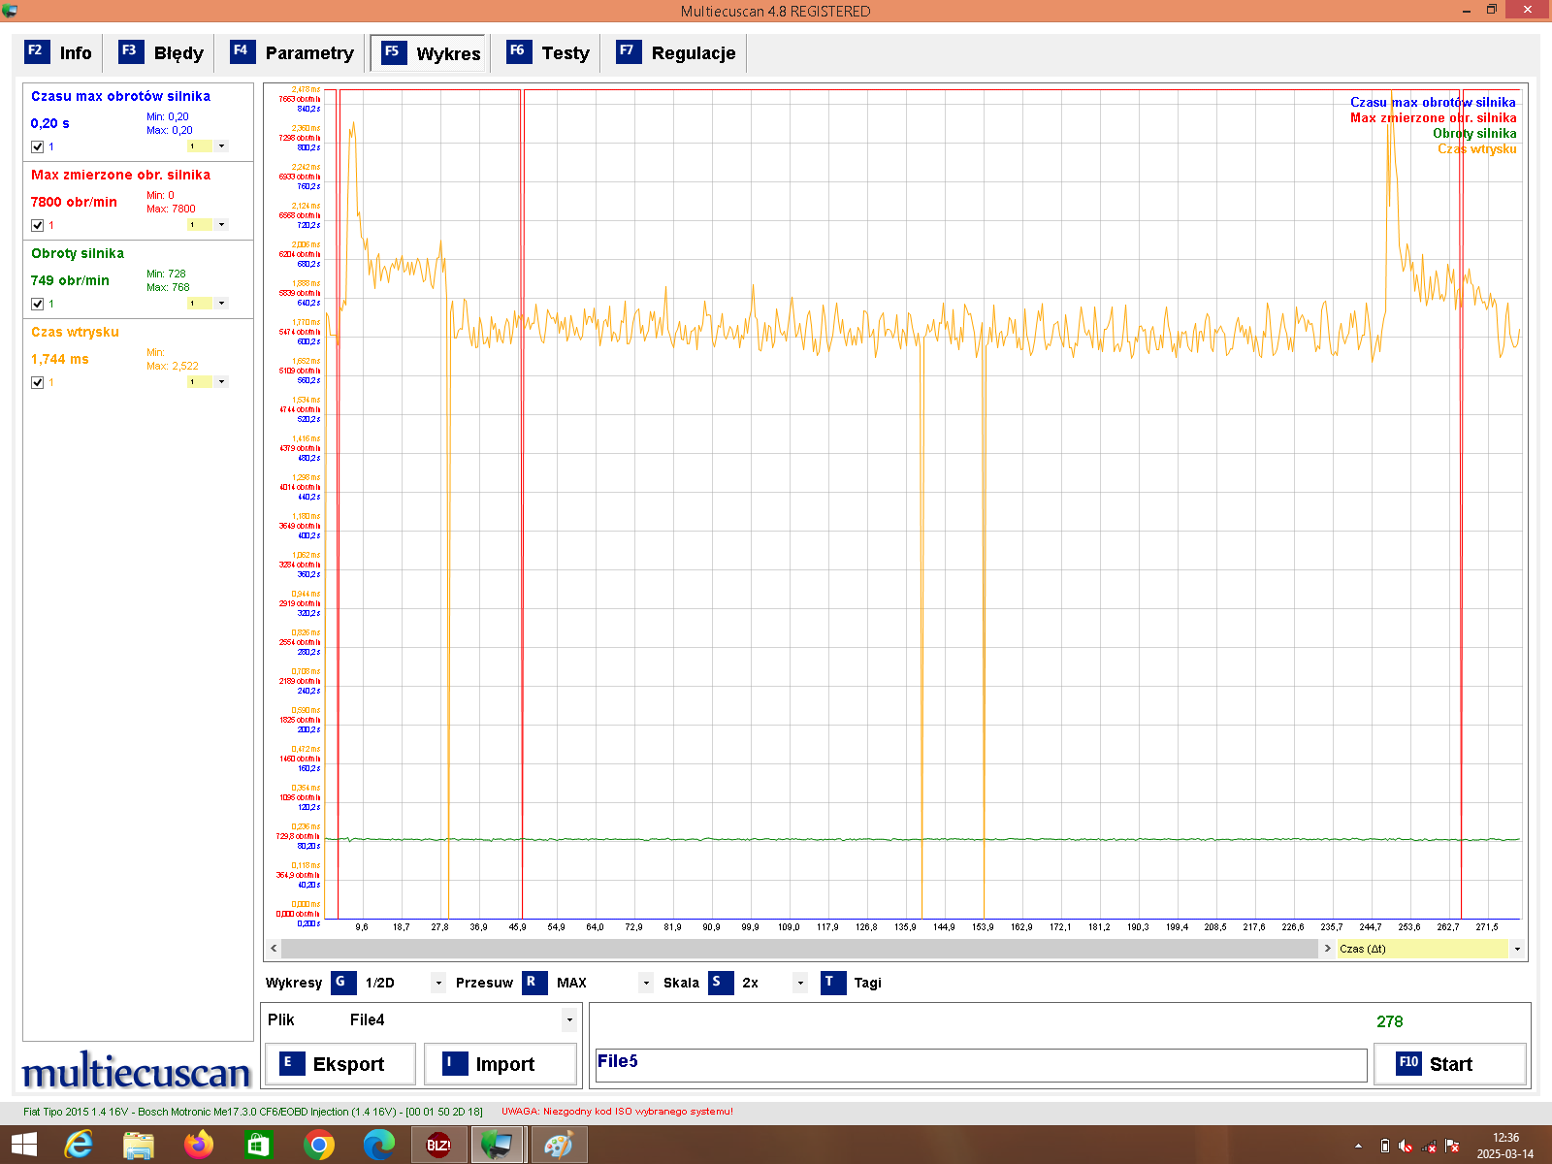The width and height of the screenshot is (1552, 1164).
Task: Click the Import button
Action: pyautogui.click(x=501, y=1064)
